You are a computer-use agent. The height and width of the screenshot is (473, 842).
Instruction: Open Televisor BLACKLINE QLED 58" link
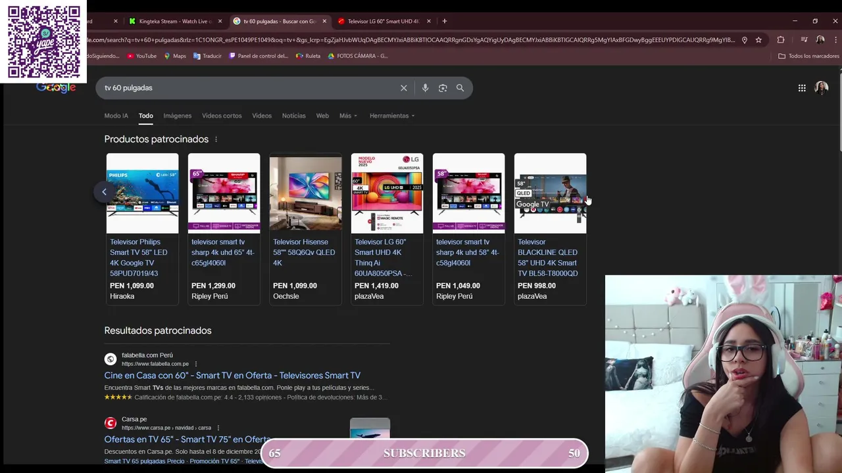tap(548, 258)
